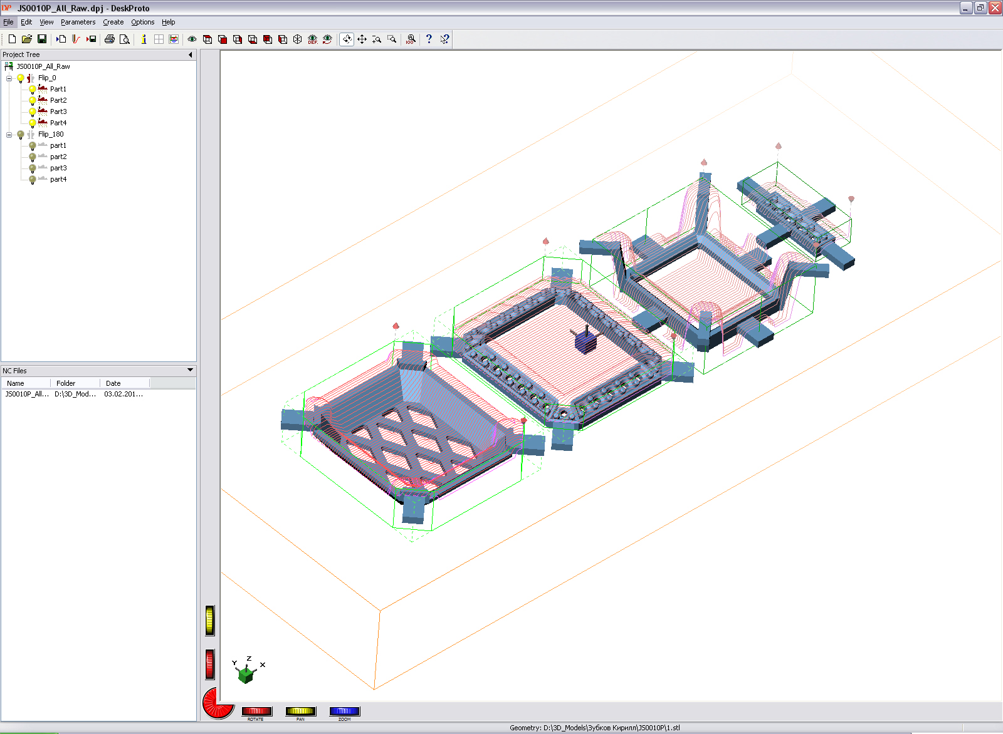This screenshot has width=1003, height=734.
Task: Select the Pan mouse mode icon
Action: pyautogui.click(x=362, y=39)
